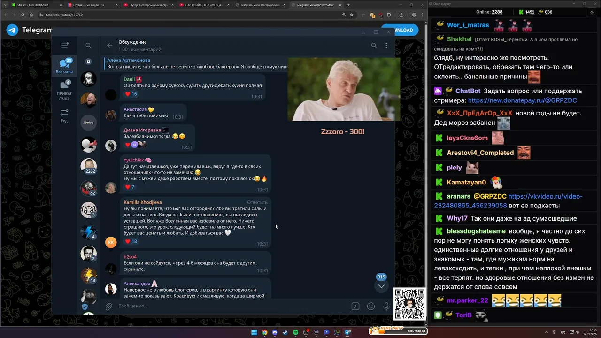Open the browser downloads icon

[401, 15]
